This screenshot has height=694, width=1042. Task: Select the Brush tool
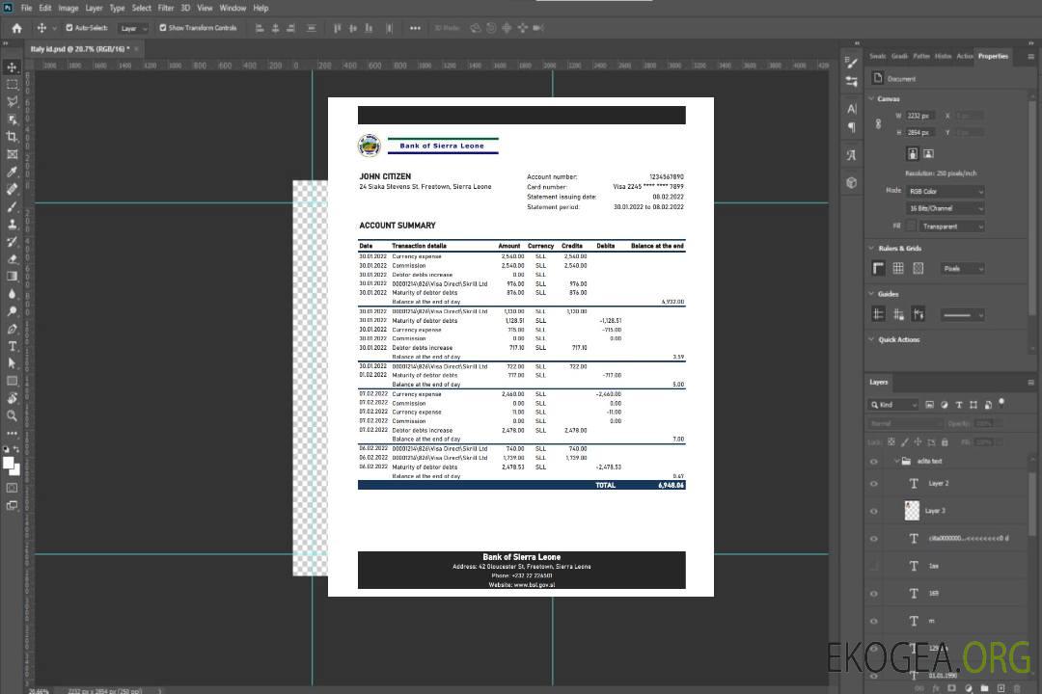click(x=12, y=206)
